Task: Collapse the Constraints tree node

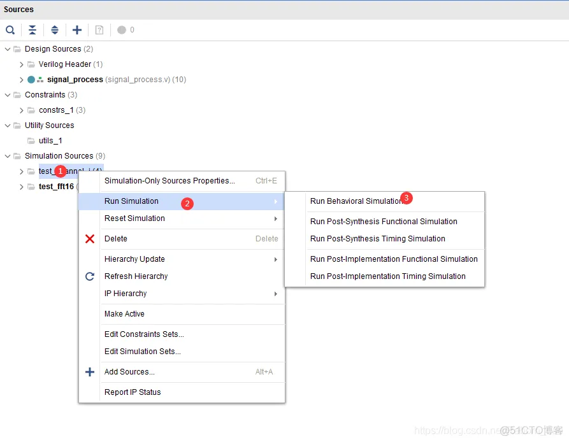Action: 7,95
